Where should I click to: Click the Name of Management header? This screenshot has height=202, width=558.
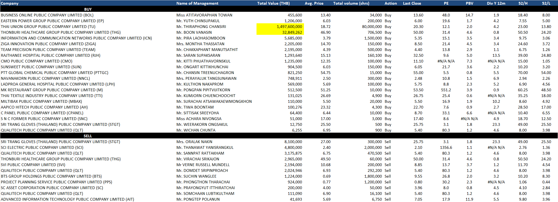pyautogui.click(x=197, y=3)
